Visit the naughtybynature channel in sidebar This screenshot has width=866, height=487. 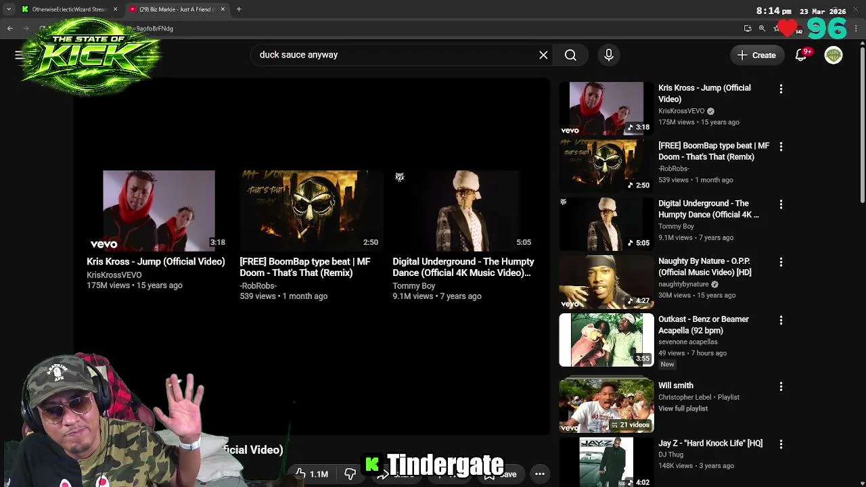tap(683, 284)
